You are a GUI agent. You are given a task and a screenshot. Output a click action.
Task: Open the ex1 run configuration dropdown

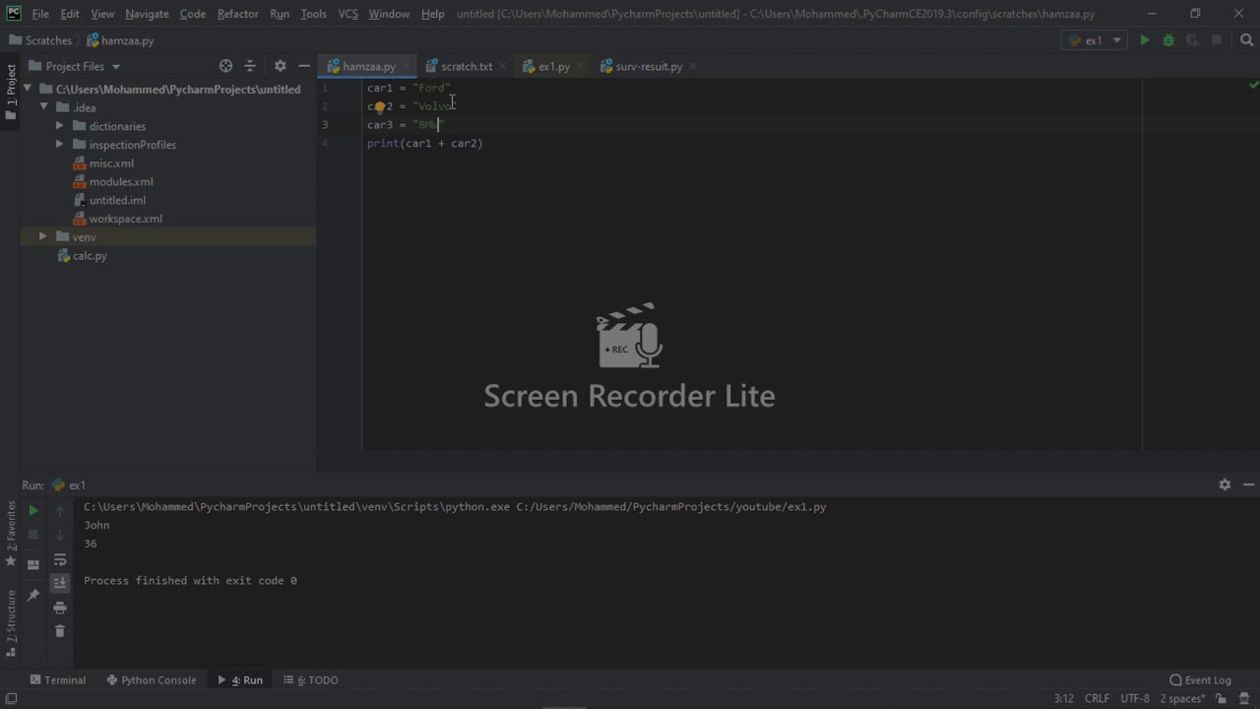tap(1094, 40)
